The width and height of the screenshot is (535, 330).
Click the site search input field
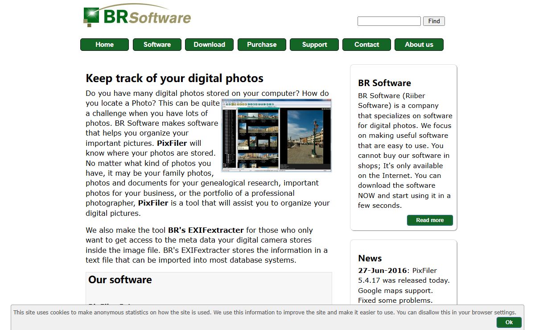[x=389, y=21]
